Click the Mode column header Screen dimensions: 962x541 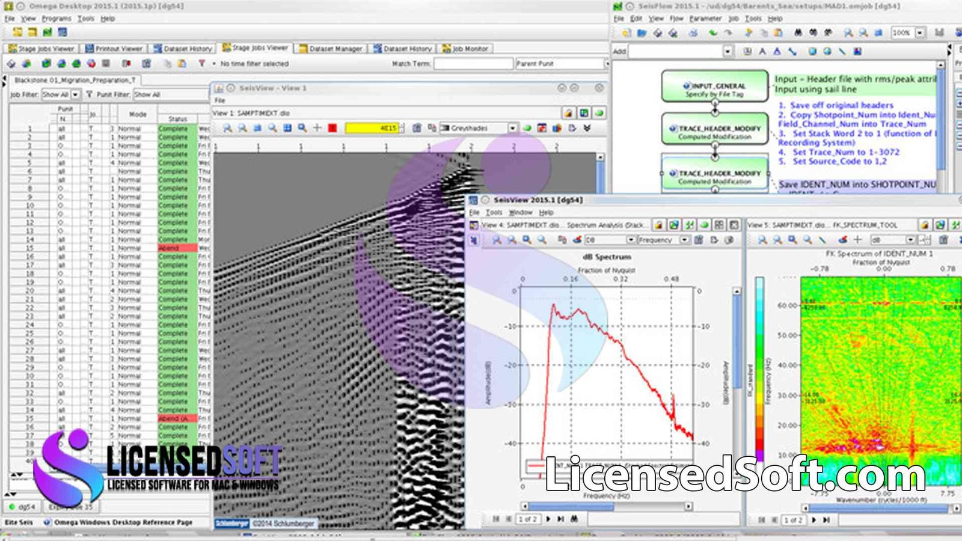coord(138,114)
